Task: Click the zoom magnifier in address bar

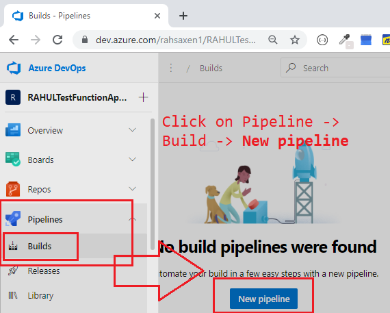Action: pos(273,40)
